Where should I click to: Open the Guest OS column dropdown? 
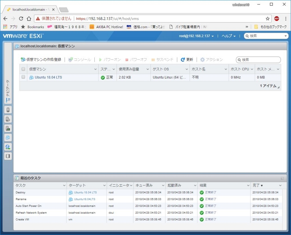click(x=187, y=69)
